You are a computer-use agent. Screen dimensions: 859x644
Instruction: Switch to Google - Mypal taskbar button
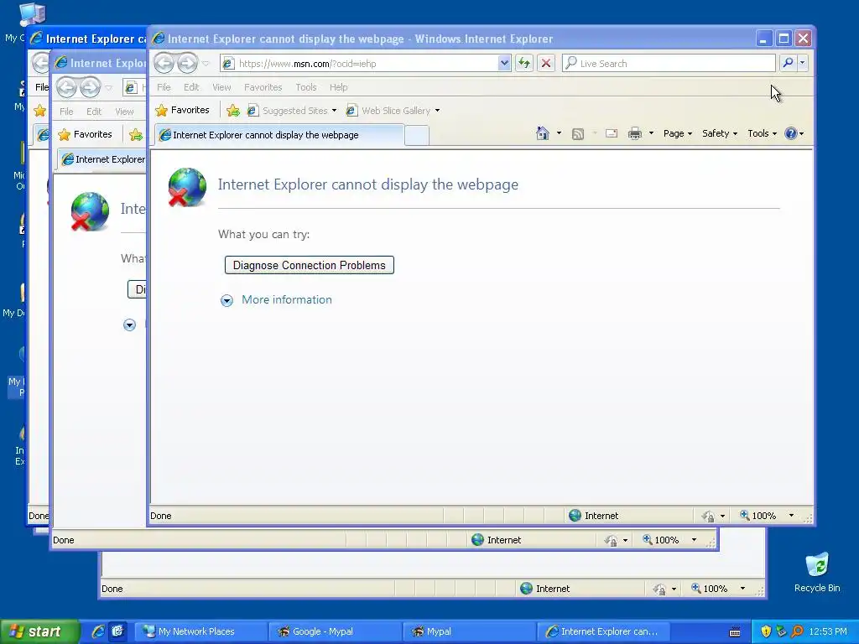tap(336, 631)
